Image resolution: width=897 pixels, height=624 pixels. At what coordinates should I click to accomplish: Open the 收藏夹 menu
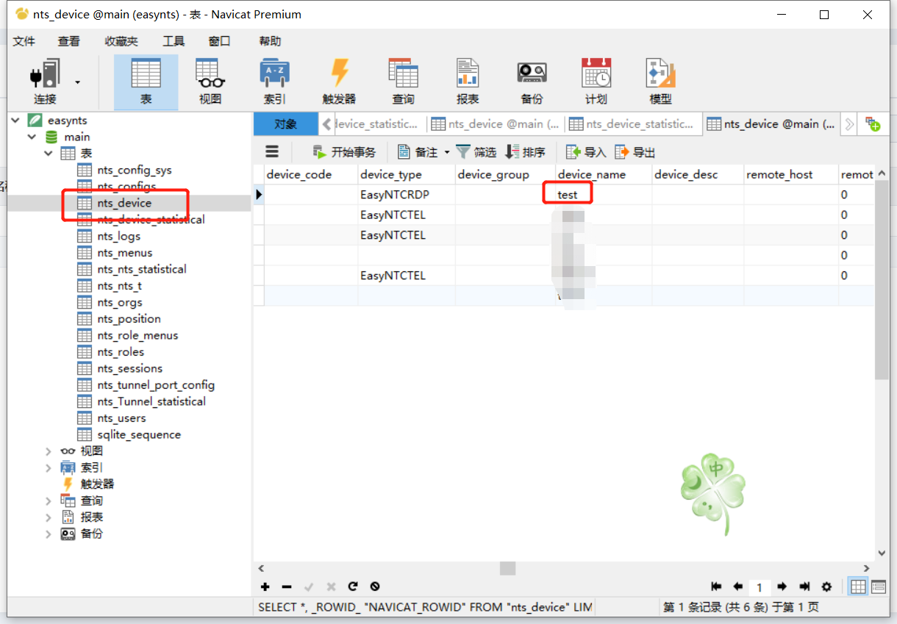click(121, 41)
